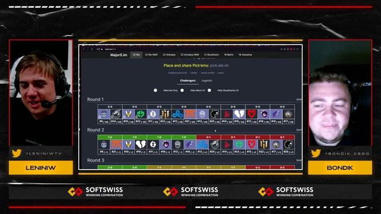Viewport: 381px width, 214px height.
Task: Click the FURIA panther logo in Round 2
Action: 288,144
